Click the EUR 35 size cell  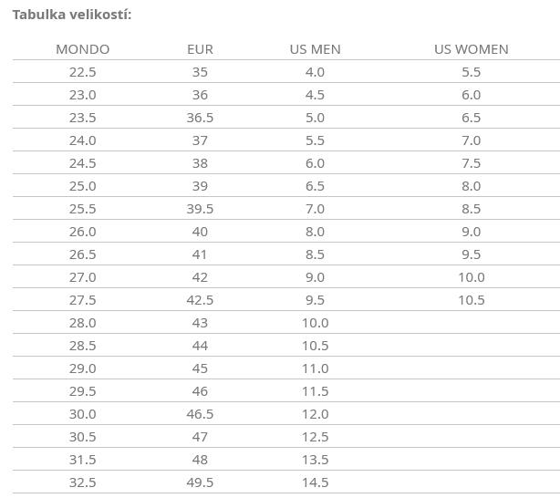pos(200,72)
